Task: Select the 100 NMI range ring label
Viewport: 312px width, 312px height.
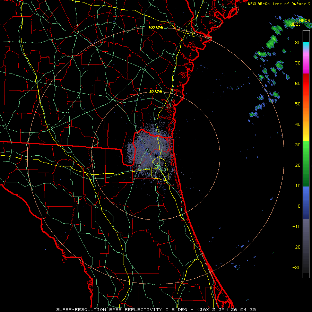Action: click(156, 27)
